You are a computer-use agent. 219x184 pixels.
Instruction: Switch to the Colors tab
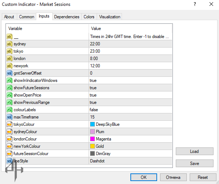tap(89, 17)
